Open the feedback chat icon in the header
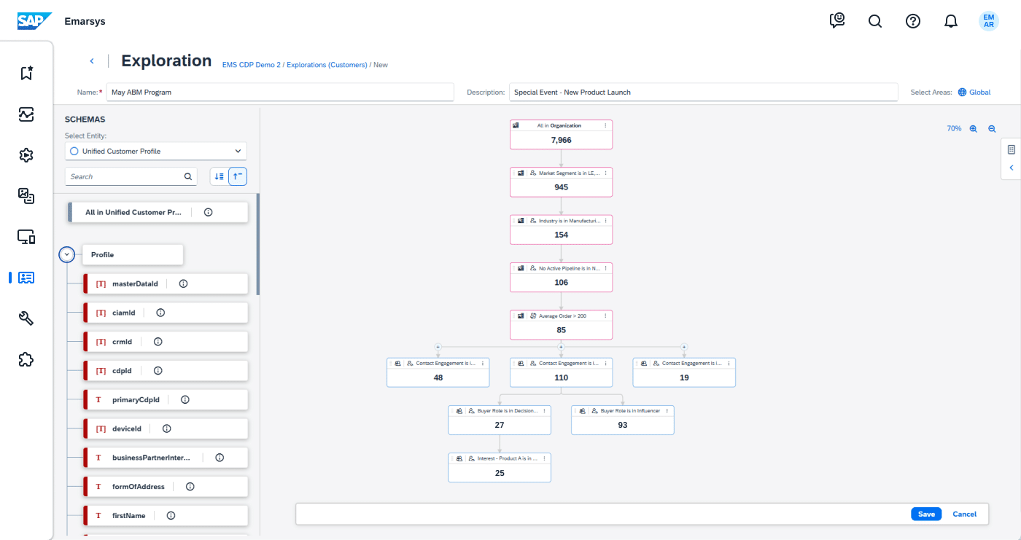Viewport: 1021px width, 540px height. (837, 20)
